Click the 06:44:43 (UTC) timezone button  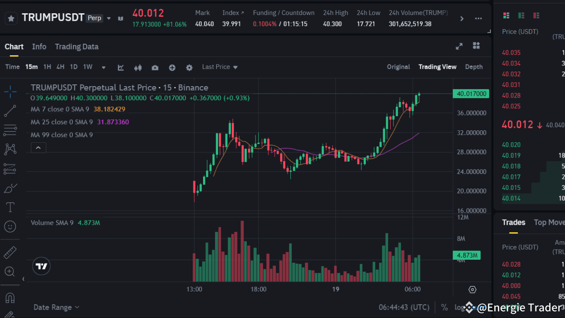pos(404,307)
